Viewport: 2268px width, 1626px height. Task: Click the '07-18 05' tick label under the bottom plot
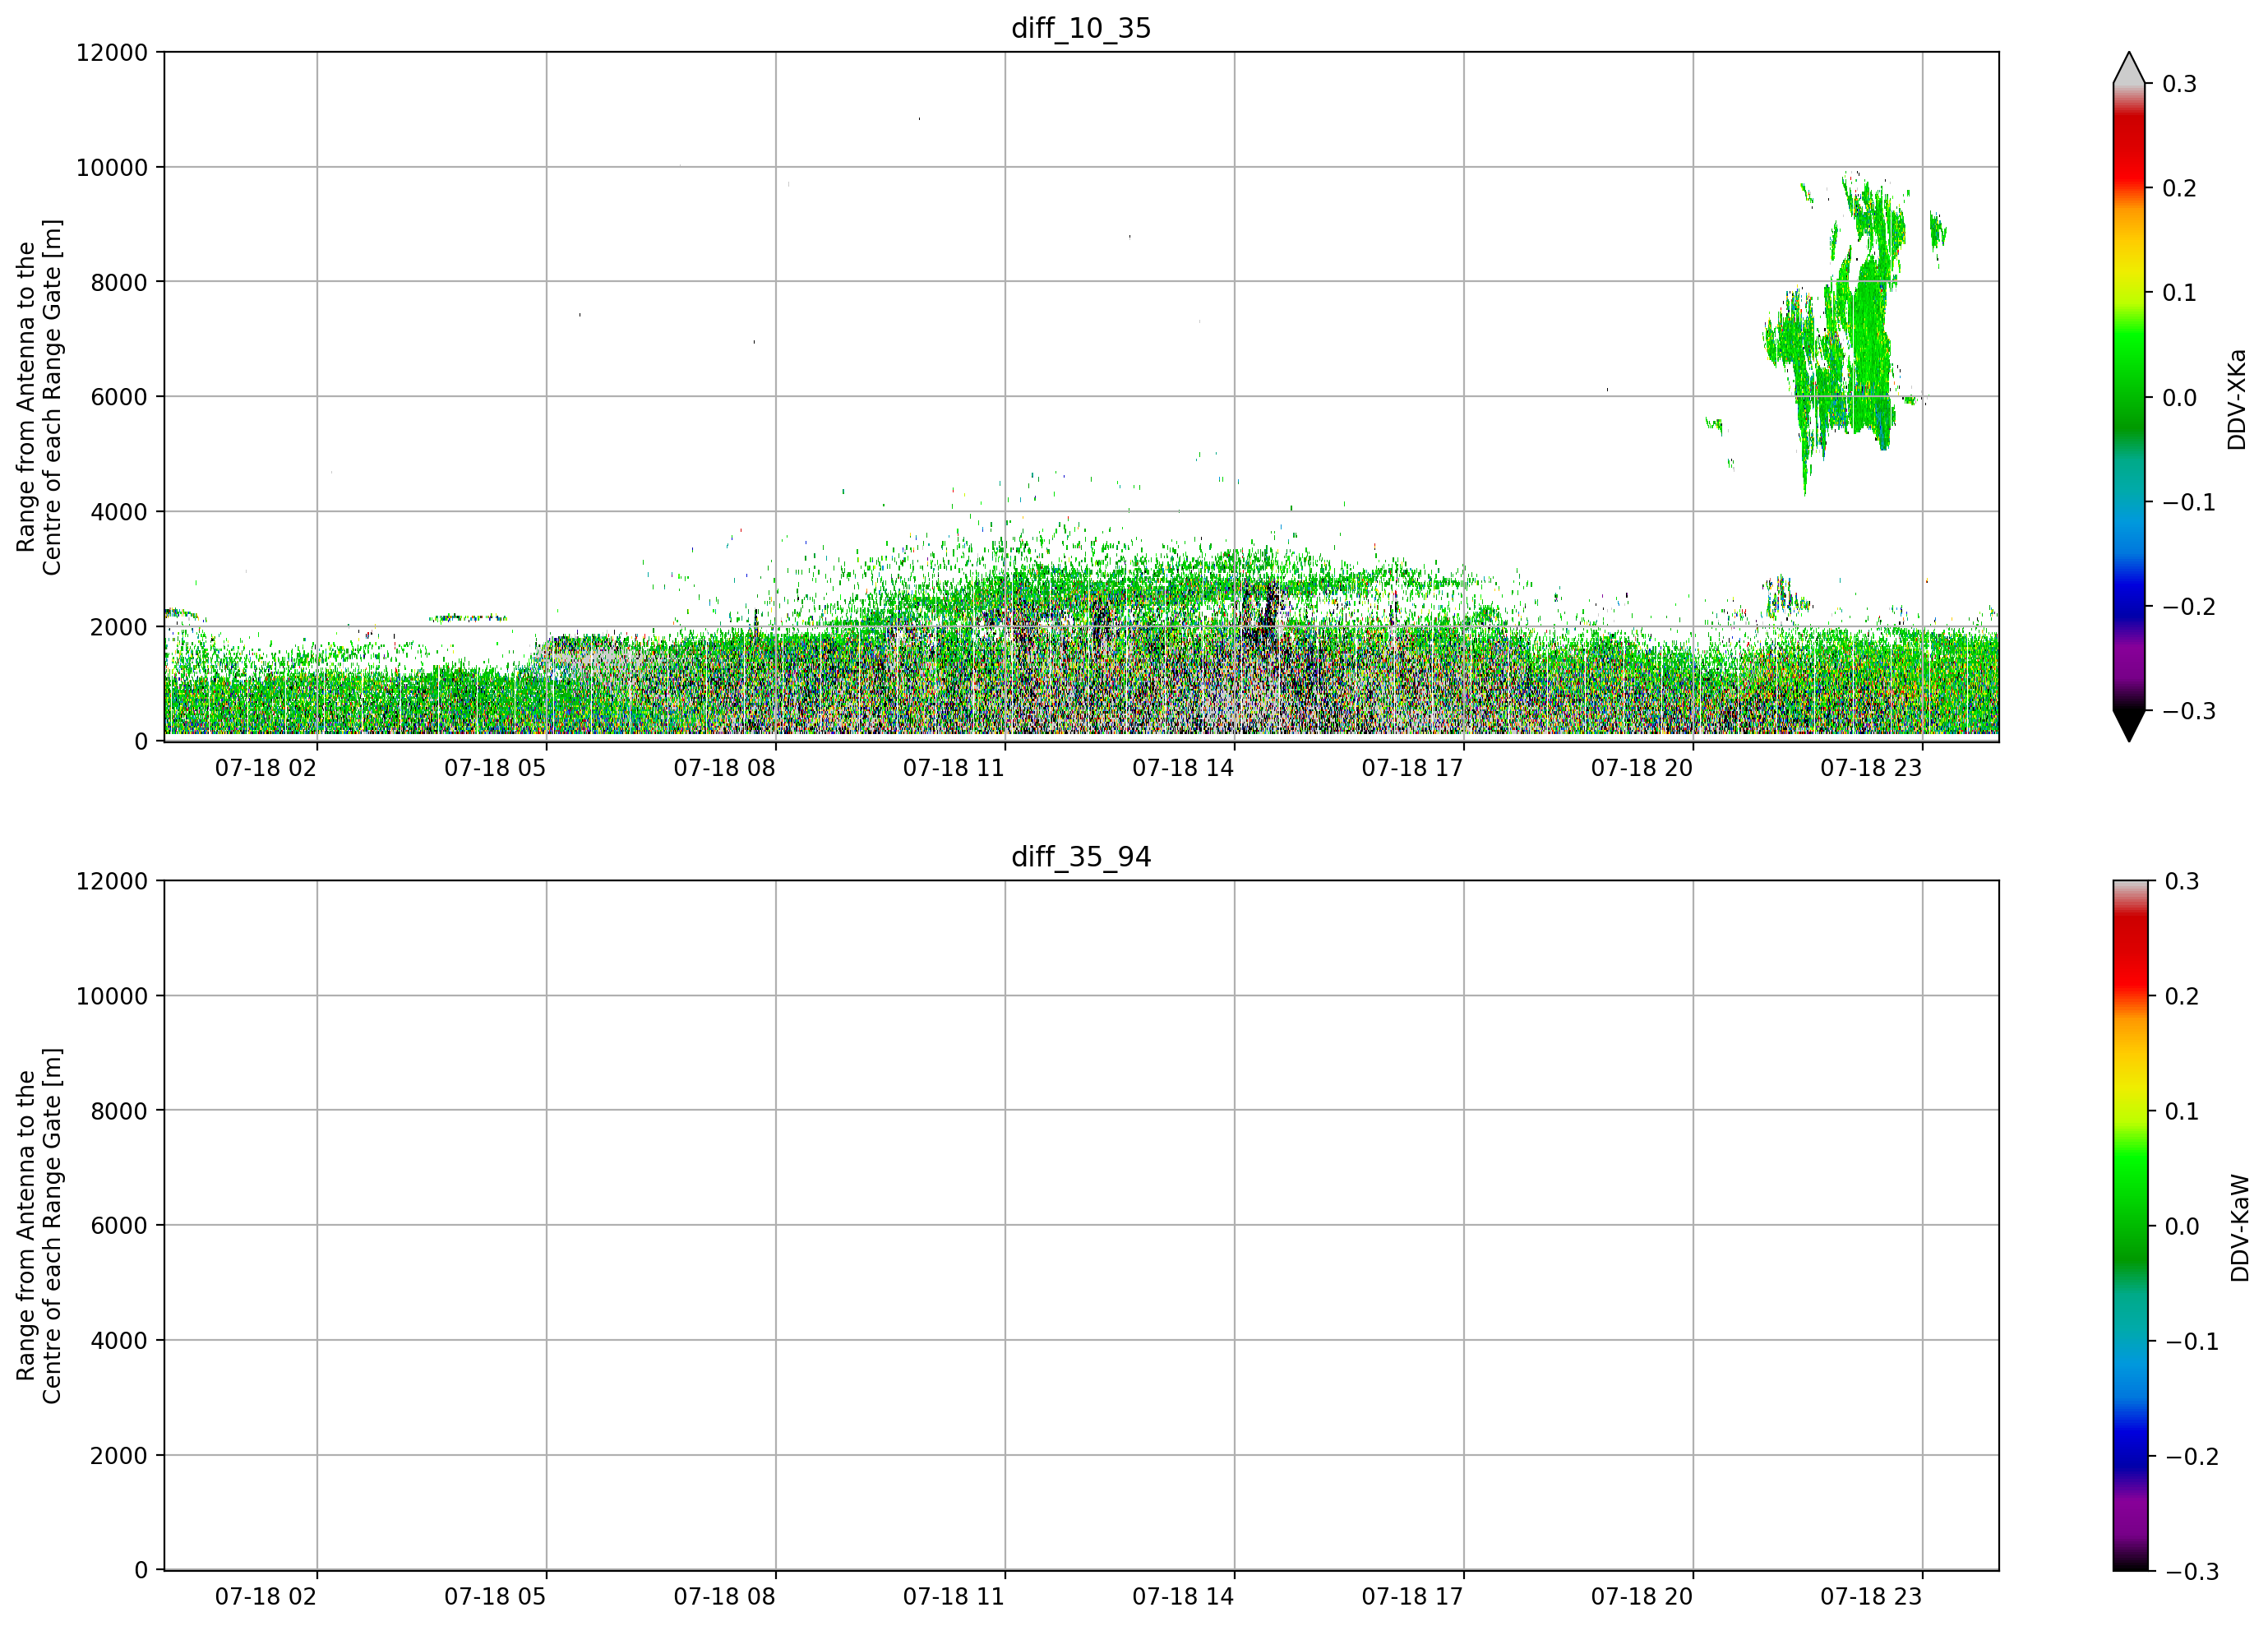pyautogui.click(x=495, y=1596)
